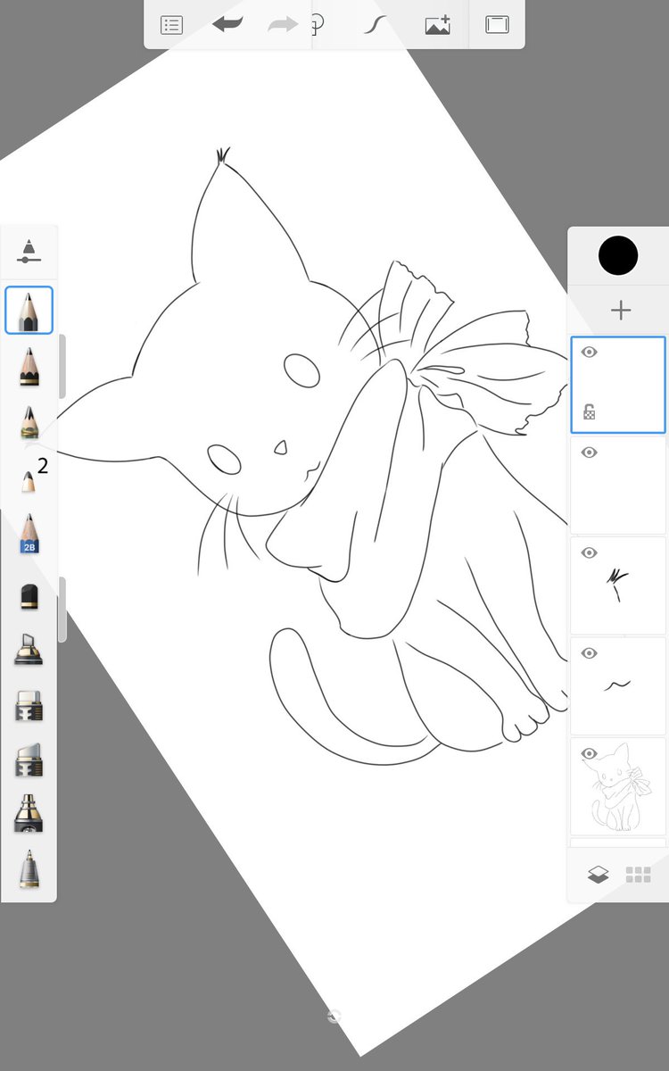Hide the cat sketch layer
669x1071 pixels.
coord(589,754)
